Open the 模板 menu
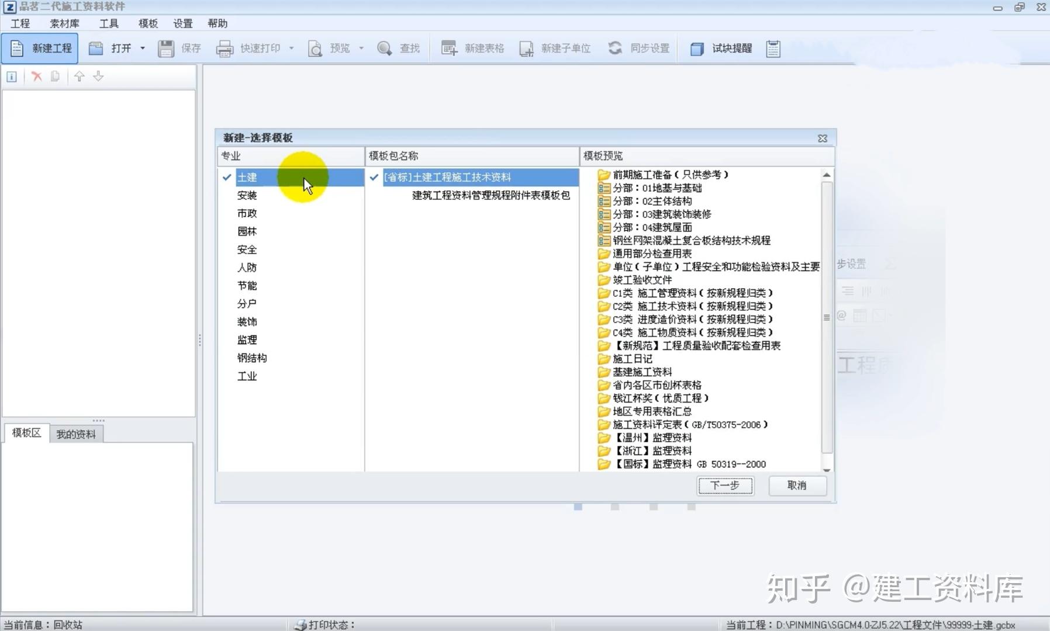Viewport: 1050px width, 631px height. (x=148, y=23)
